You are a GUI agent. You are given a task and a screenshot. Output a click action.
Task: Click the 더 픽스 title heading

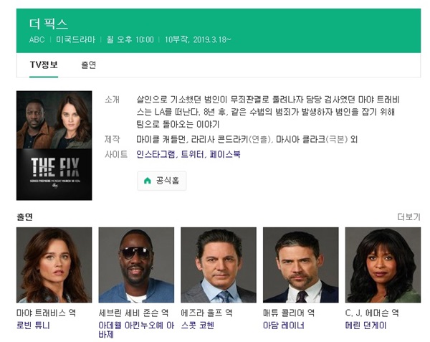(48, 24)
